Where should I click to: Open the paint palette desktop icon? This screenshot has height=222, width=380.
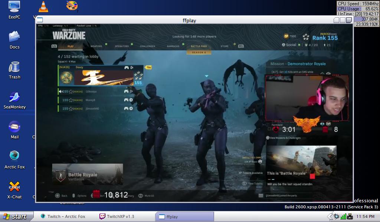tap(72, 6)
